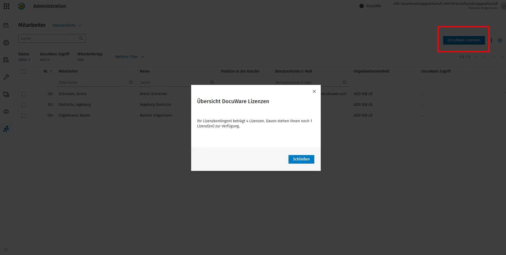
Task: Click the Organisationseinheit column header
Action: [x=372, y=71]
